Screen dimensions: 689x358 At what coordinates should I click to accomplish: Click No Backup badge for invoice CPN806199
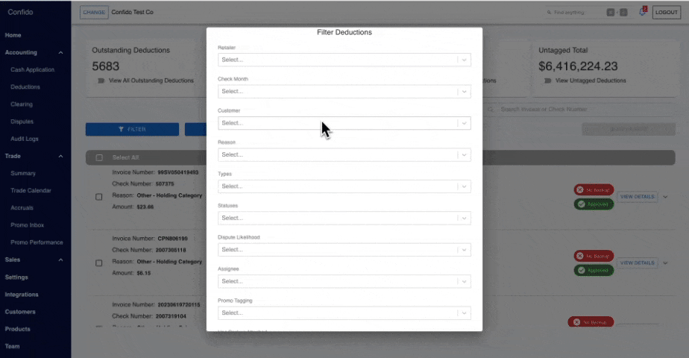pyautogui.click(x=594, y=256)
